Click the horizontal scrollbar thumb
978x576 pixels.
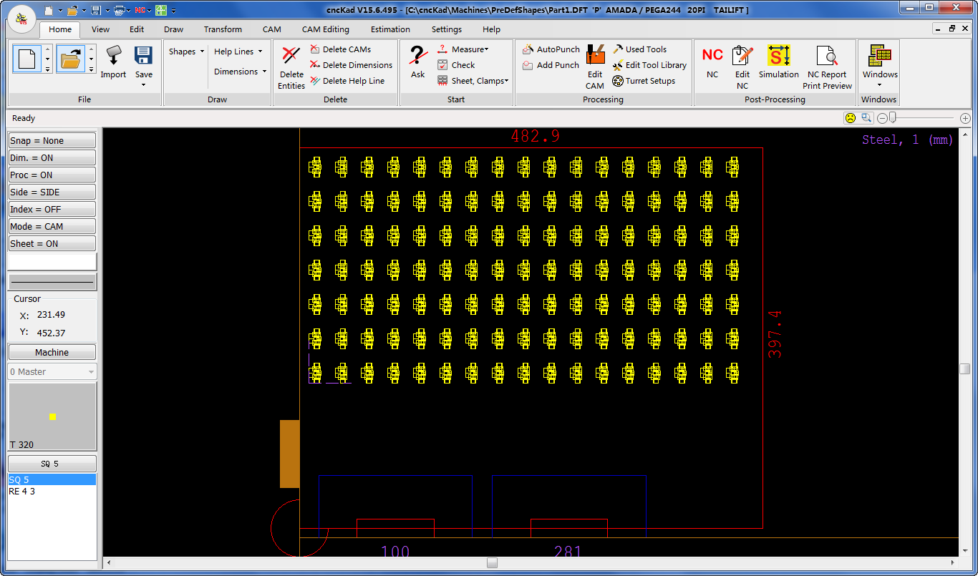[492, 563]
